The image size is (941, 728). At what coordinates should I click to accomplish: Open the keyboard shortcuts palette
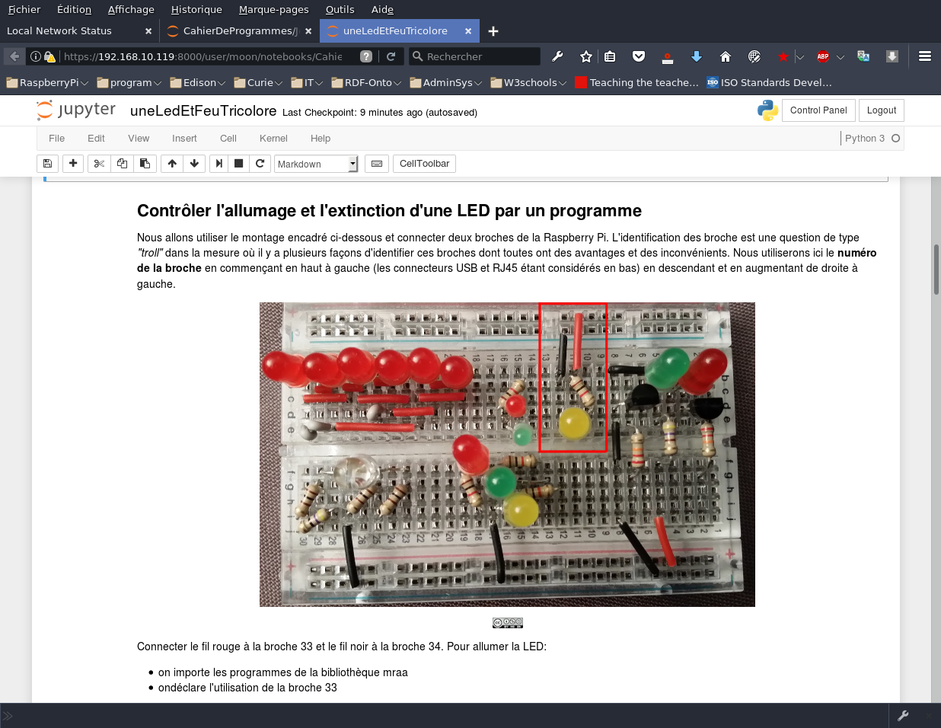click(x=376, y=163)
